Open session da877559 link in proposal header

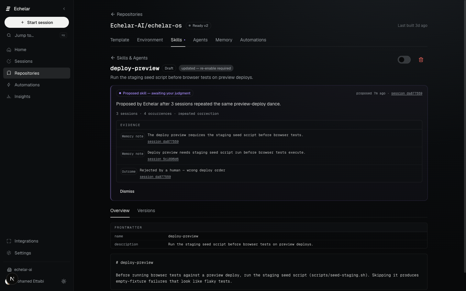406,93
